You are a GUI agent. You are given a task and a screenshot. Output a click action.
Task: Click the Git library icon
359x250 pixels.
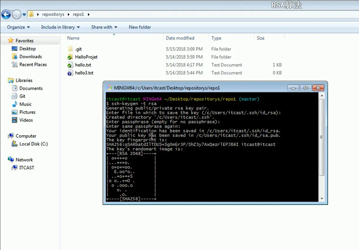pos(15,96)
